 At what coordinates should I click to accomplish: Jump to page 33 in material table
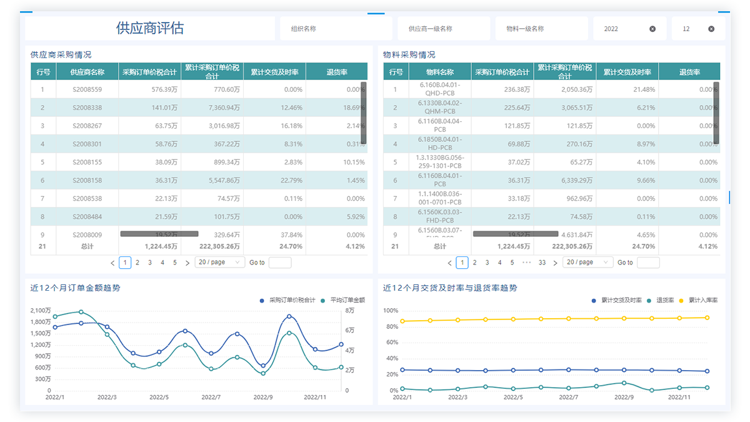coord(542,263)
